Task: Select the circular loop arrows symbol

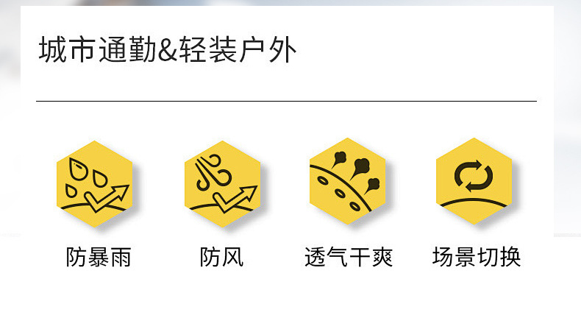Action: (474, 175)
